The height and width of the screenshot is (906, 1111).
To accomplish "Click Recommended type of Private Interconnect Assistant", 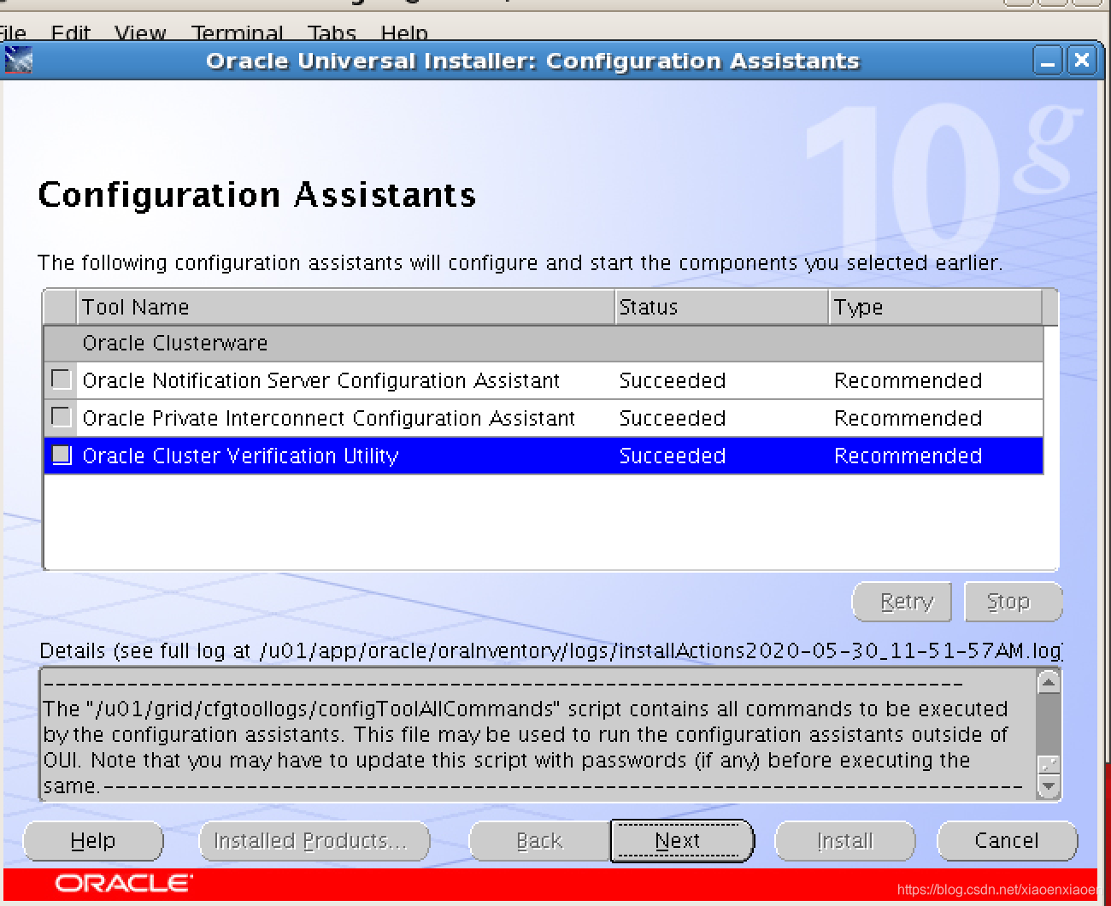I will [x=908, y=418].
